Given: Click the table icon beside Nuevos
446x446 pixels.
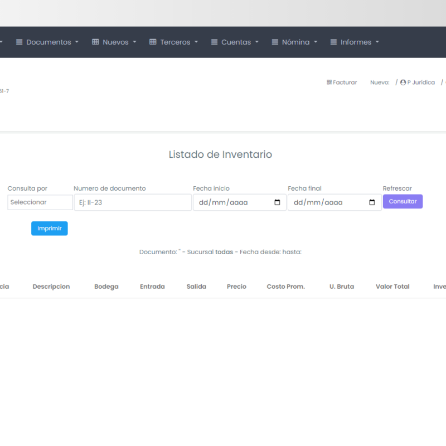Looking at the screenshot, I should (x=95, y=42).
